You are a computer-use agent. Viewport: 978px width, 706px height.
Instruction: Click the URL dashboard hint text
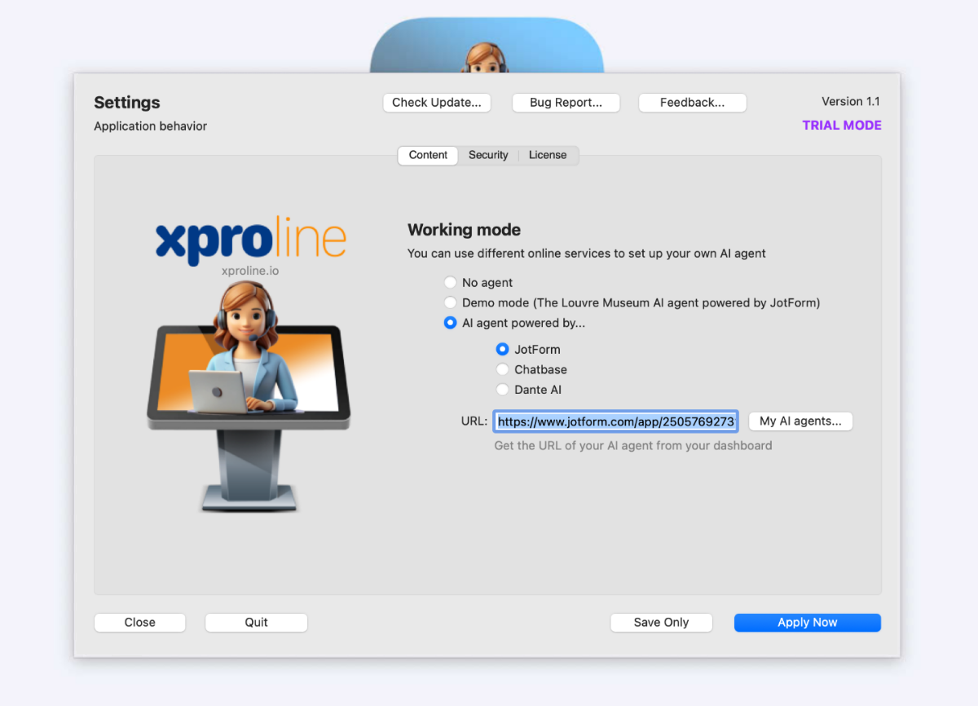(633, 446)
